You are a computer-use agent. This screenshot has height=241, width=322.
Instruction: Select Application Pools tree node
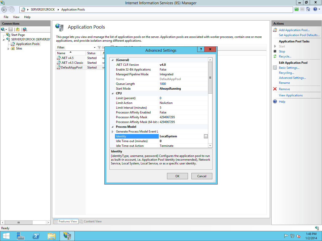[x=28, y=44]
